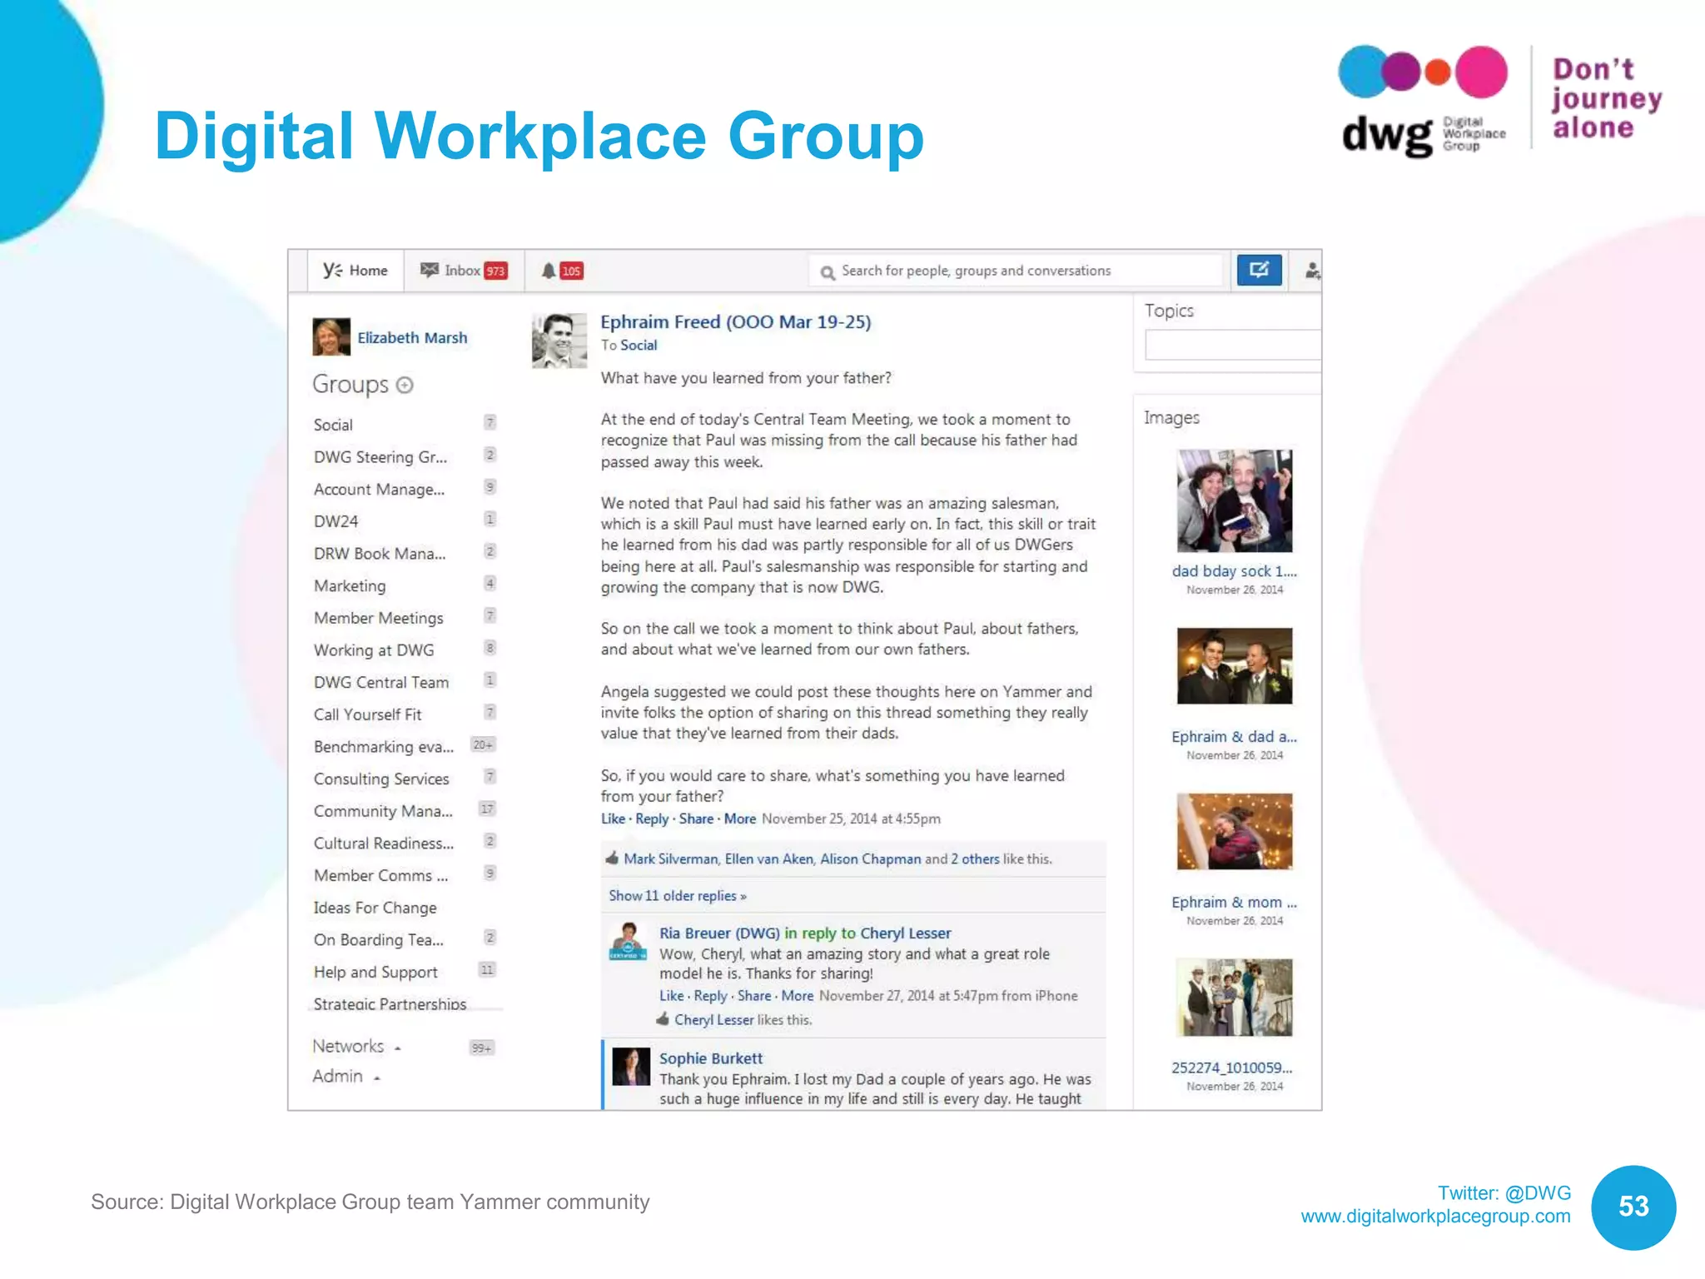Image resolution: width=1705 pixels, height=1279 pixels.
Task: Show 11 older replies
Action: coord(677,896)
